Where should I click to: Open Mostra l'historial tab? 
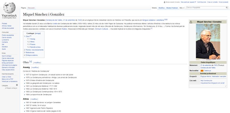click(172, 8)
